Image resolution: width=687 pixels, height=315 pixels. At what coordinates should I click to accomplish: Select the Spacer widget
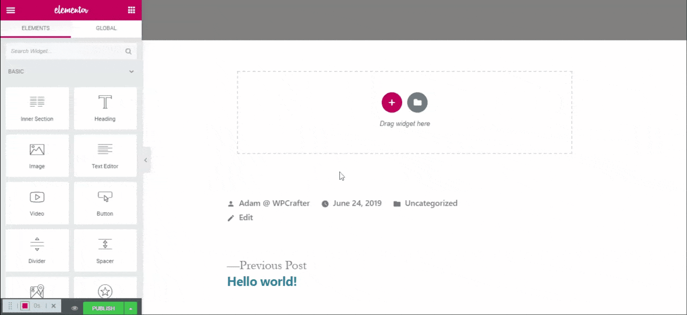click(x=105, y=251)
